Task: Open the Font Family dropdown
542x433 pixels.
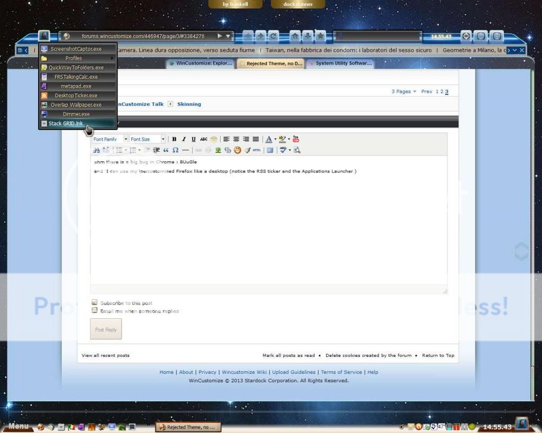Action: (110, 139)
